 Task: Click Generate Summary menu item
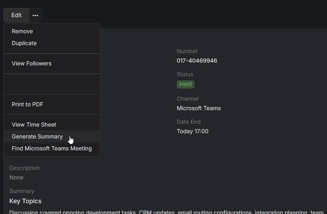pos(37,137)
